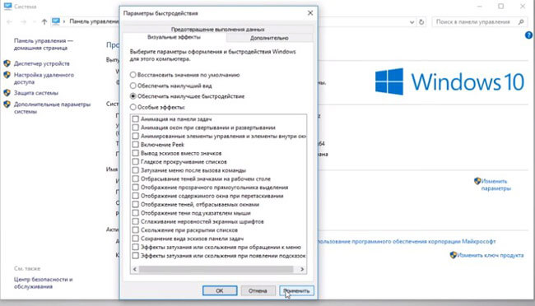Click the Up arrow in System window
535x306 pixels.
point(44,22)
